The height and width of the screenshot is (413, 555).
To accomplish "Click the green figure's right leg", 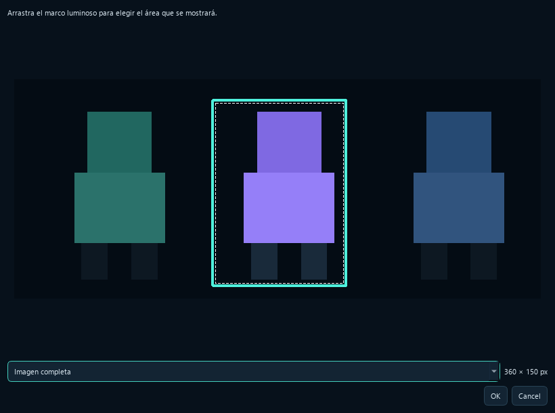I will [144, 261].
